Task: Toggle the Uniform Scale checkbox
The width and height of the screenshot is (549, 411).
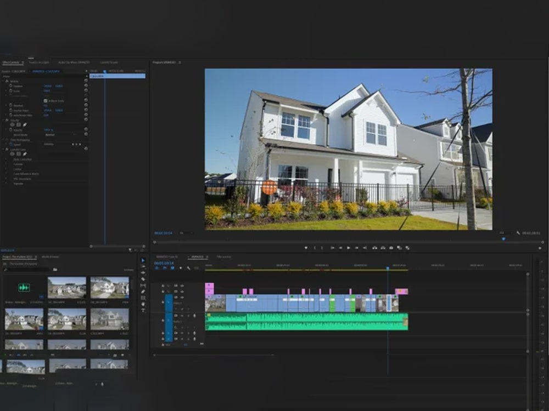Action: (46, 101)
